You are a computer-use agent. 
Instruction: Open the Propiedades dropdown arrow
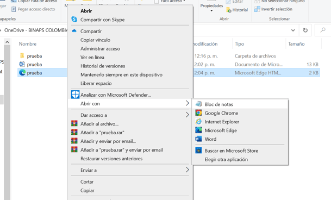tap(211, 11)
